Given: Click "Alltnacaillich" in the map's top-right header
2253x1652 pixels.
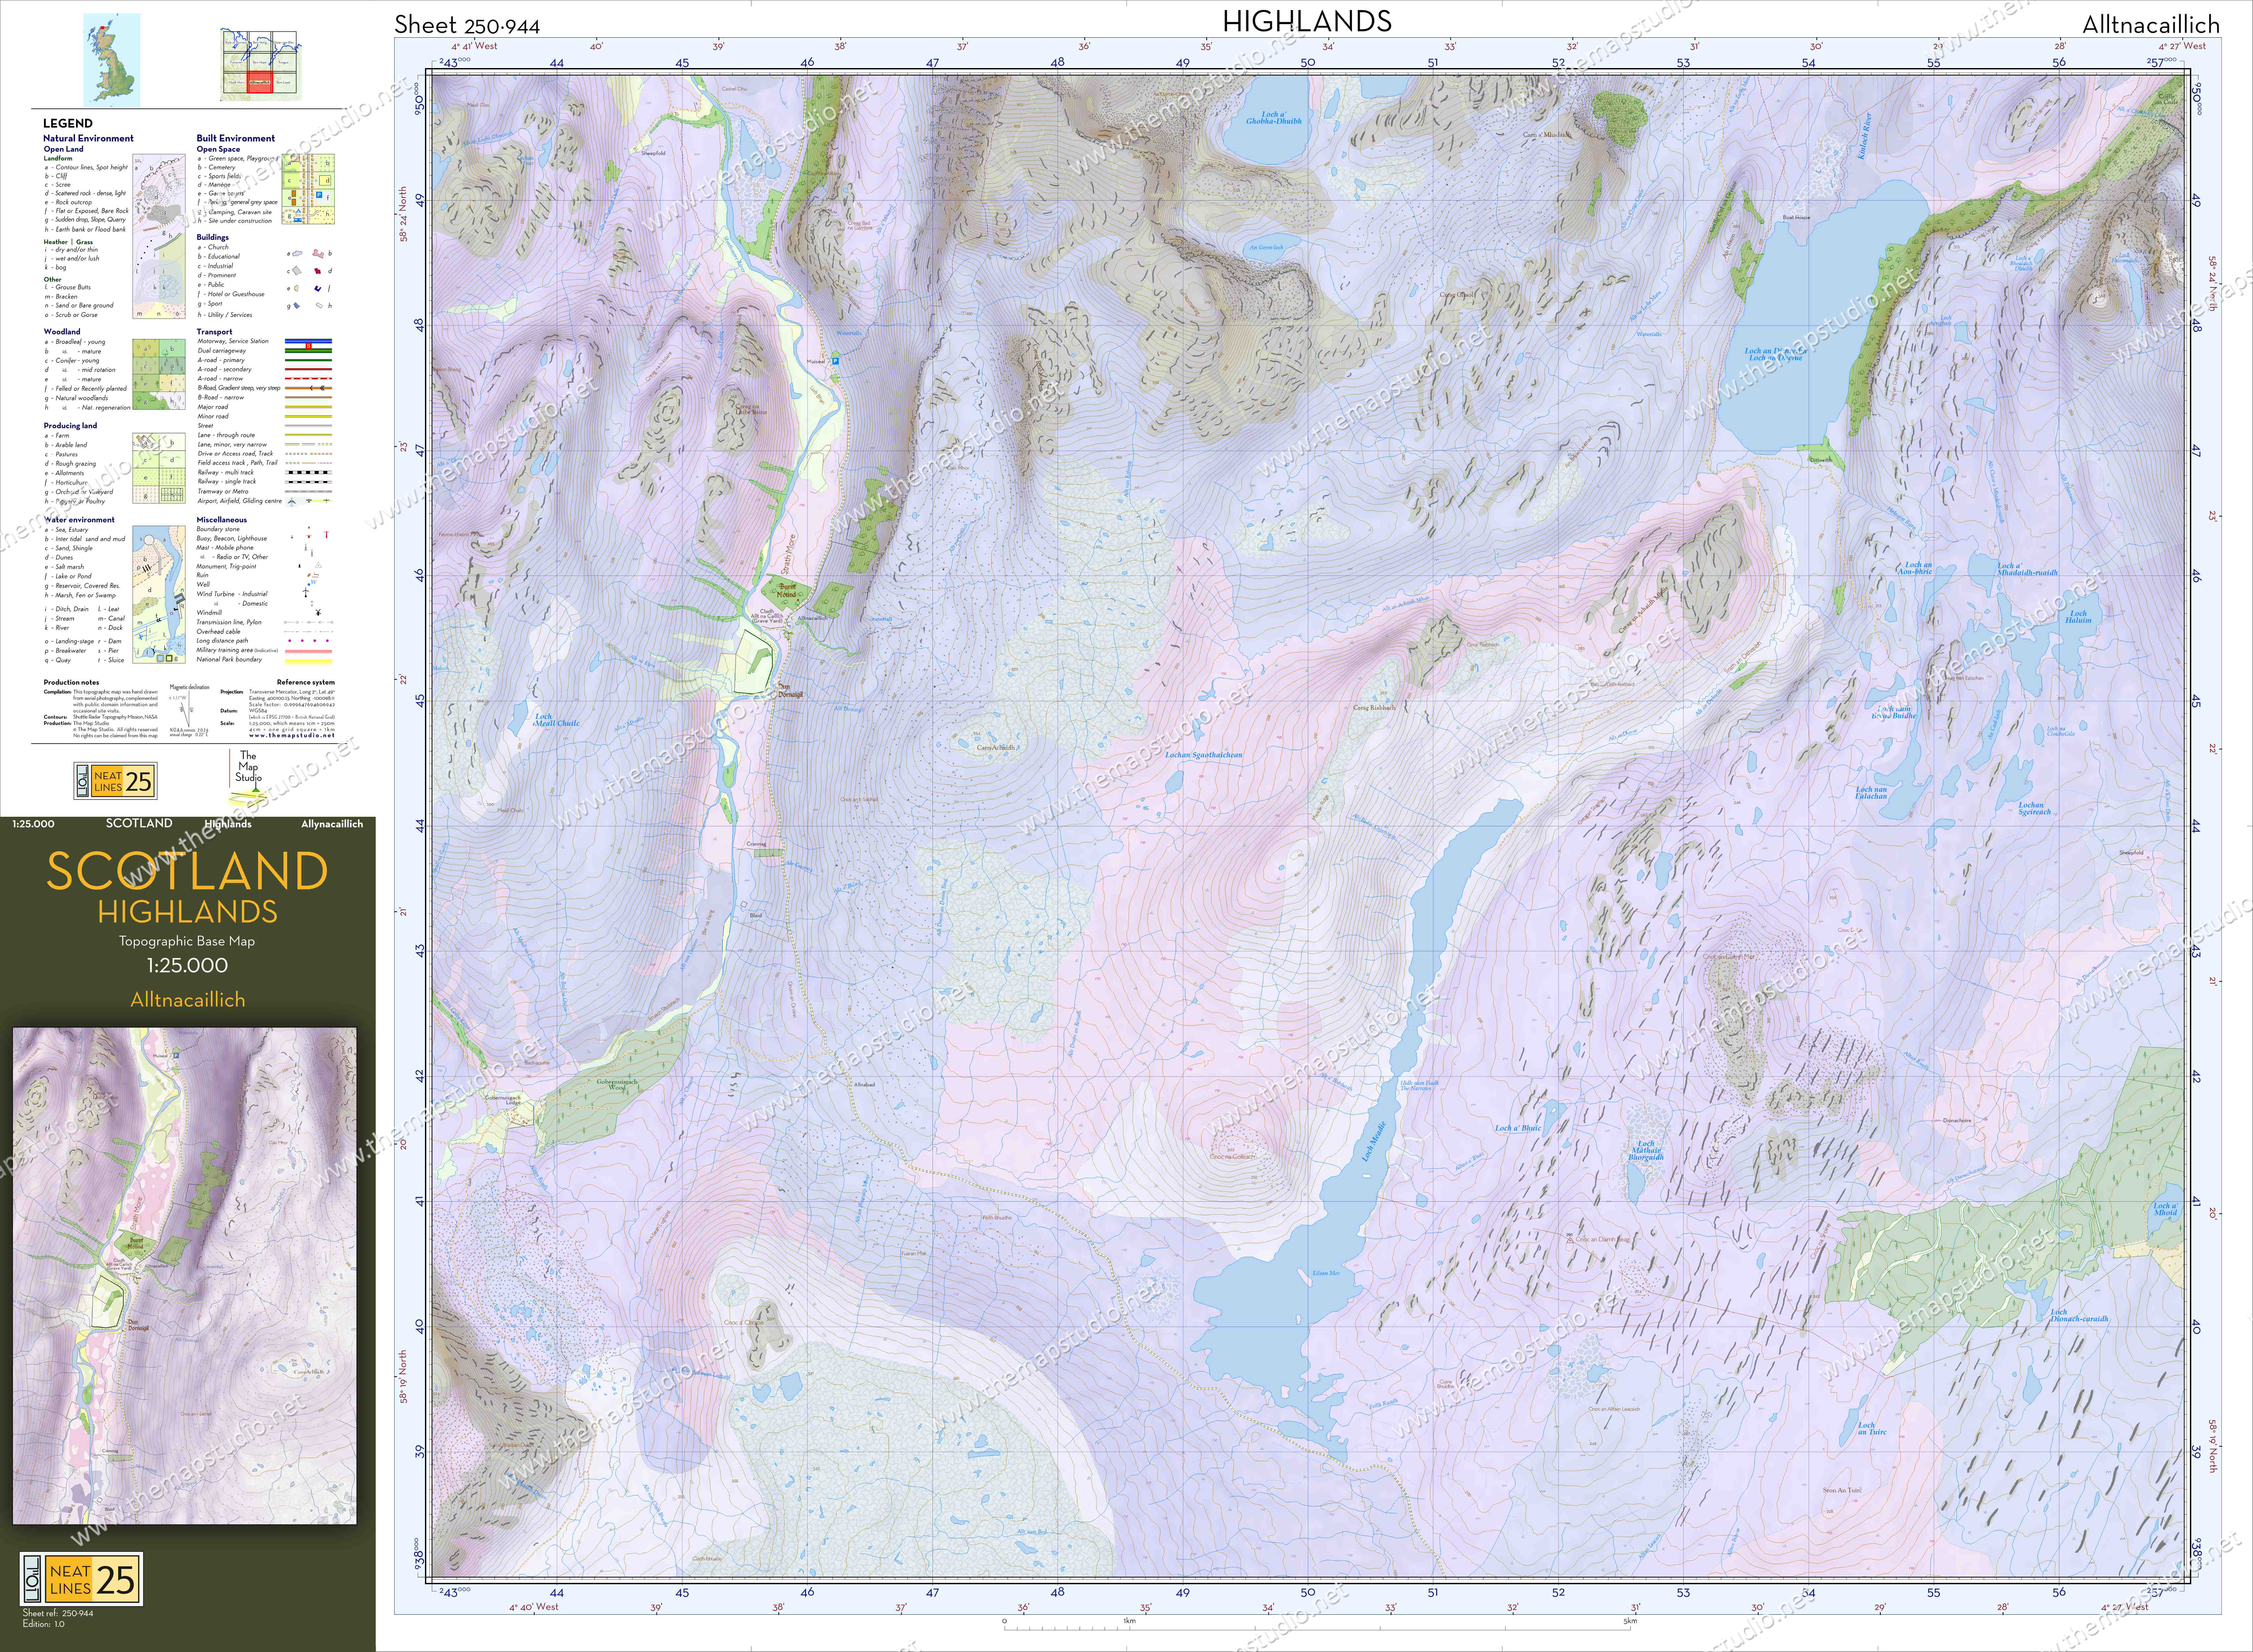Looking at the screenshot, I should 2151,25.
